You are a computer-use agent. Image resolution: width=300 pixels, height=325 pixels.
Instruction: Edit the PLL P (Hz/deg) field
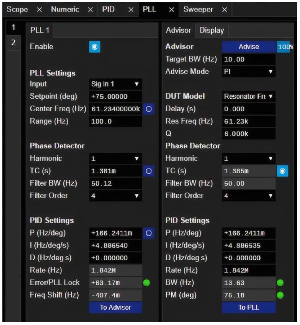[x=115, y=233]
